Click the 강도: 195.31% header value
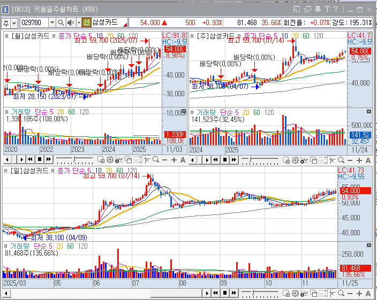Image resolution: width=377 pixels, height=300 pixels. 352,23
